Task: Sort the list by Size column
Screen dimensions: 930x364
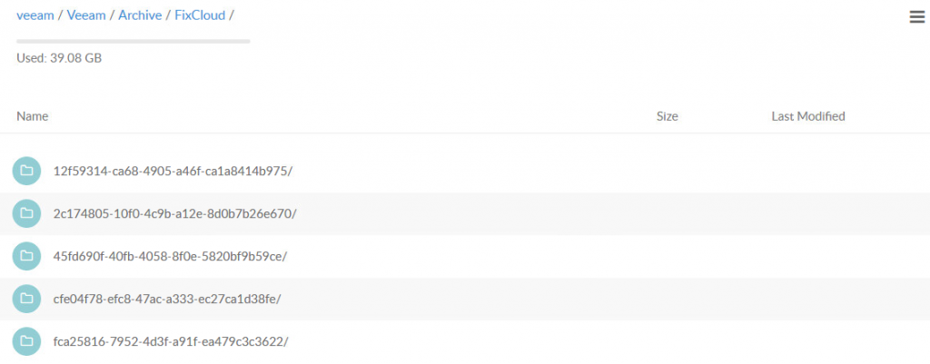Action: 668,117
